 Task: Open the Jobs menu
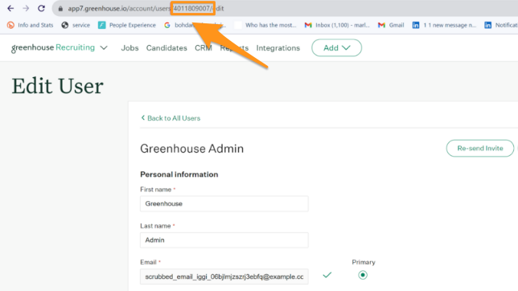tap(129, 48)
